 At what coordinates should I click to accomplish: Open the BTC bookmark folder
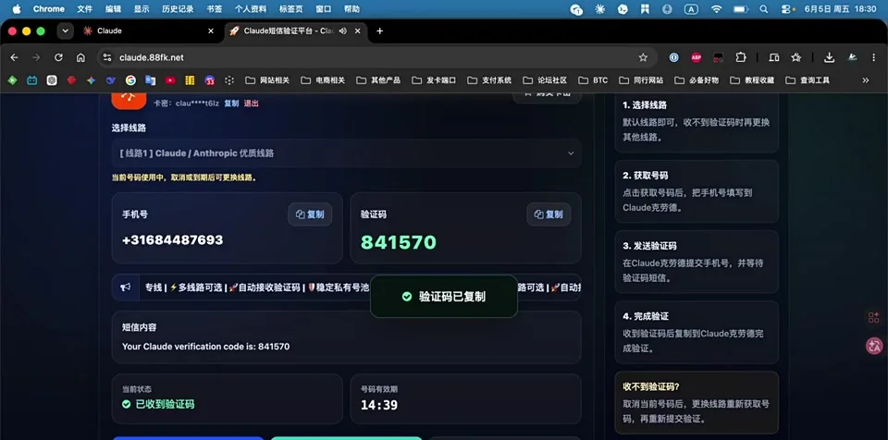click(x=592, y=80)
